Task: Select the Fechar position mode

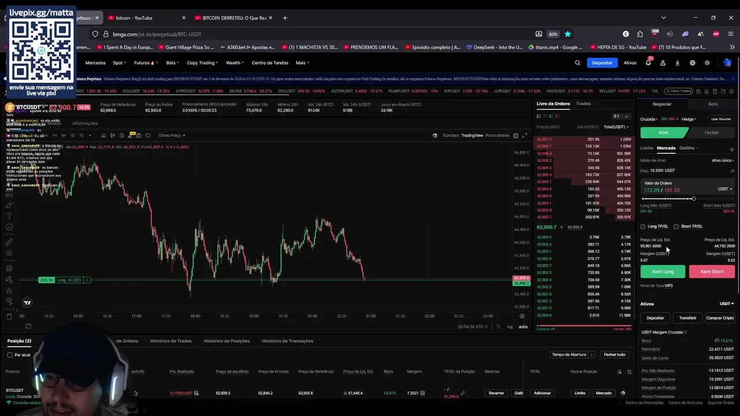Action: (x=712, y=132)
